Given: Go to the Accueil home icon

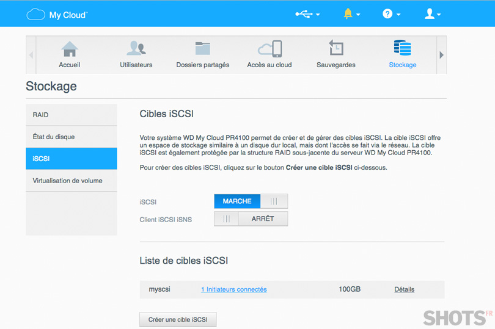Looking at the screenshot, I should point(70,49).
